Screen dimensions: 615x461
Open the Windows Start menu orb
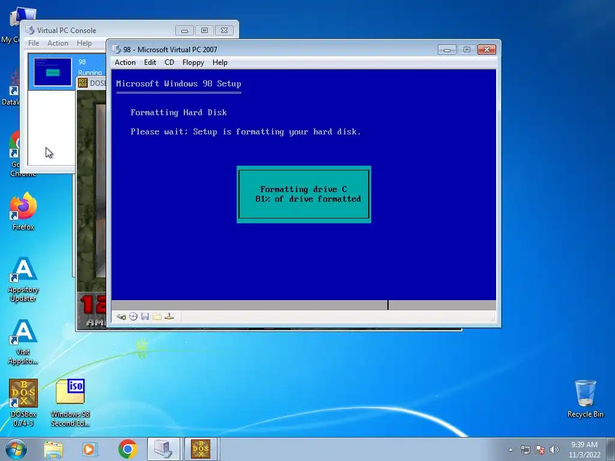click(x=16, y=449)
